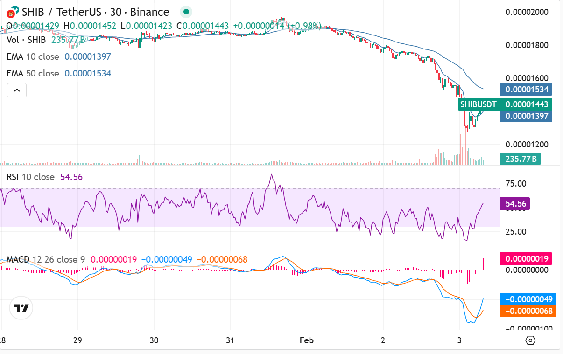Click the Low value L0.00001423

point(146,27)
